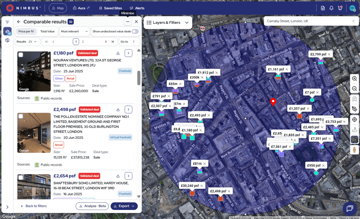
Task: Select the Street View pegman
Action: (355, 150)
